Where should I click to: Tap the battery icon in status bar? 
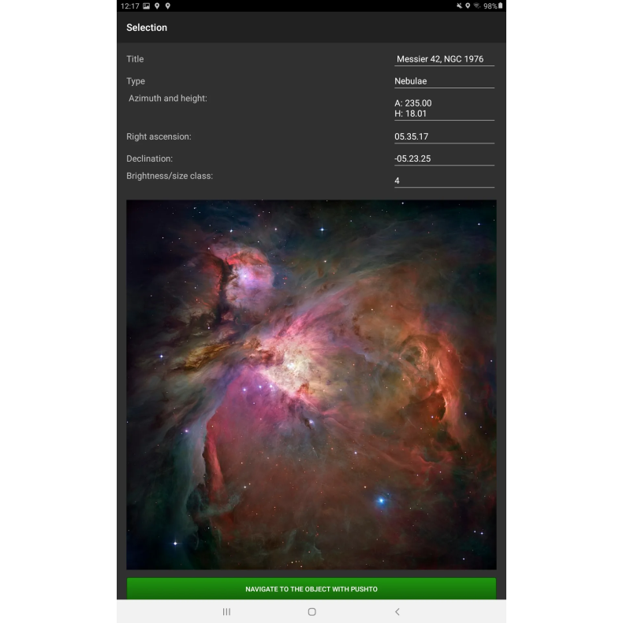coord(499,6)
